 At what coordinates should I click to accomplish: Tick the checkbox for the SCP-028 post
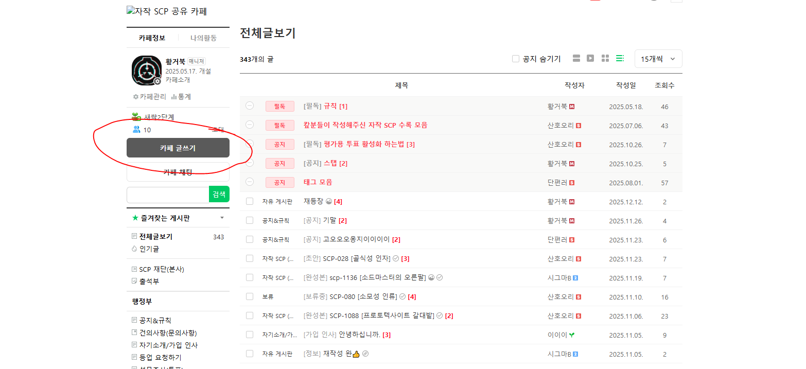(250, 258)
